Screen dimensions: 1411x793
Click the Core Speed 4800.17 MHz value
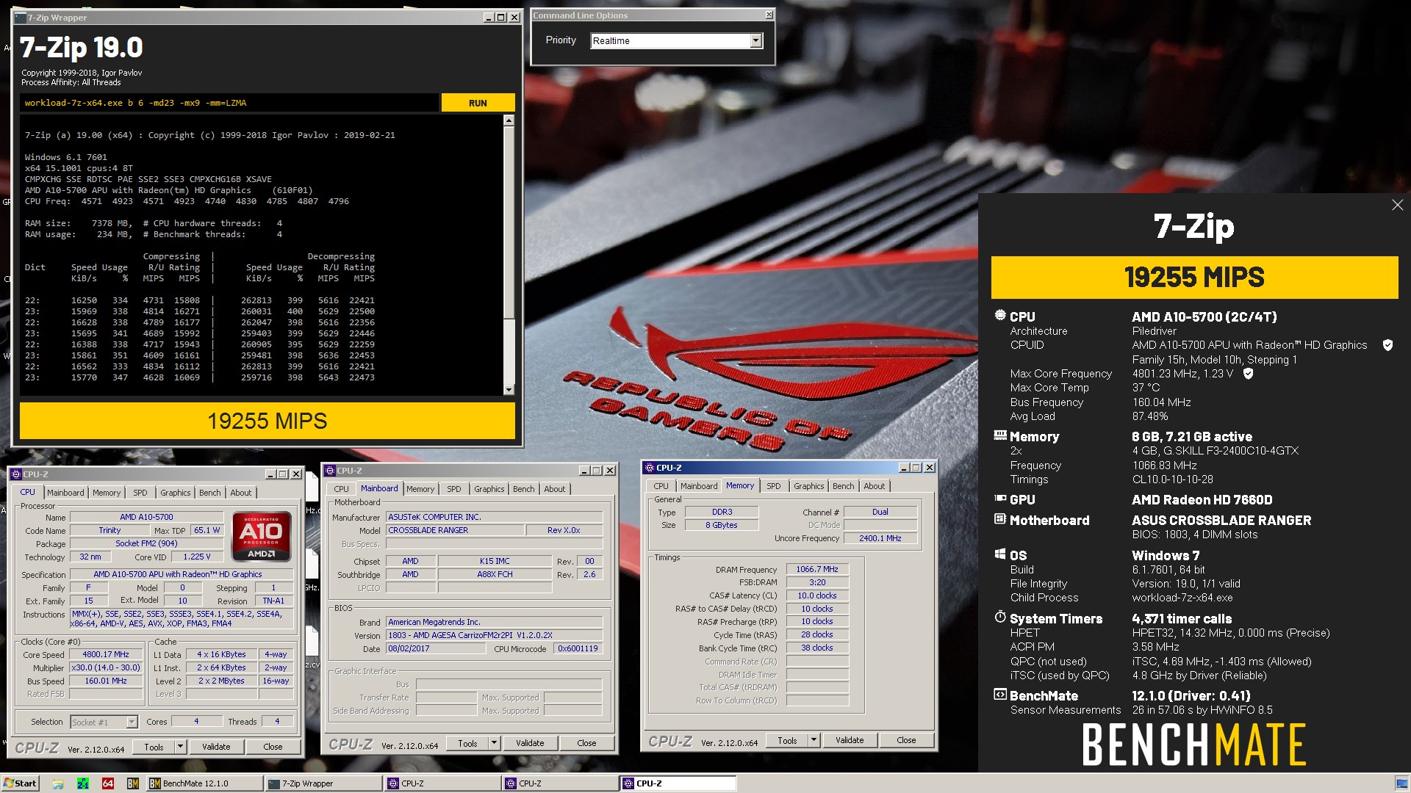pyautogui.click(x=106, y=655)
